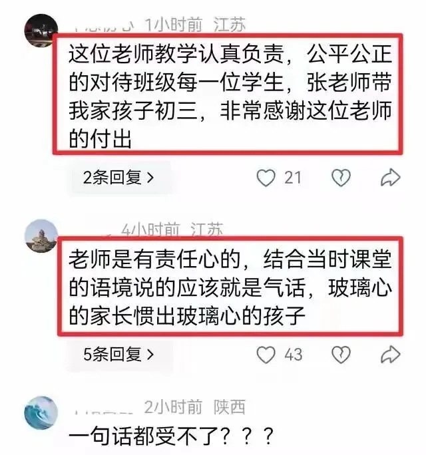This screenshot has height=455, width=426.
Task: Open the first commenter's username
Action: click(104, 27)
